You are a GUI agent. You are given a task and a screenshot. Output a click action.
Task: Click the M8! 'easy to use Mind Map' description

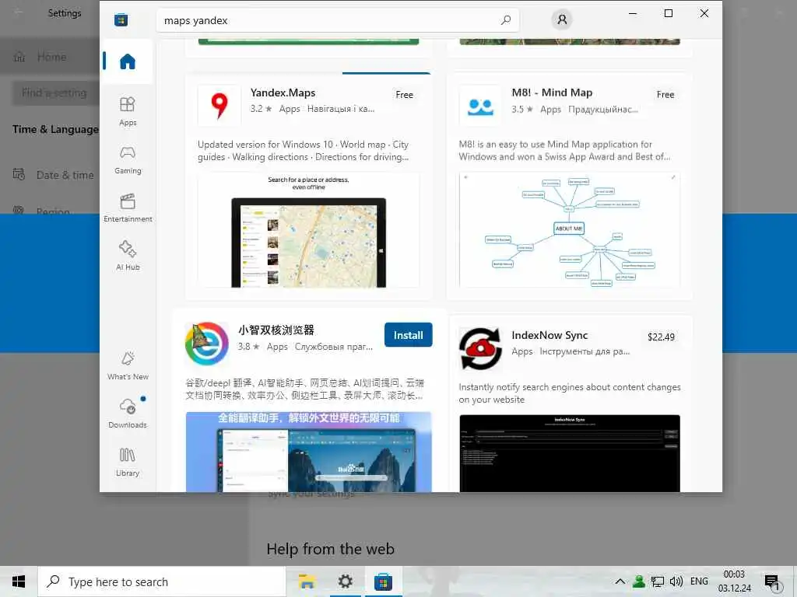pos(564,150)
